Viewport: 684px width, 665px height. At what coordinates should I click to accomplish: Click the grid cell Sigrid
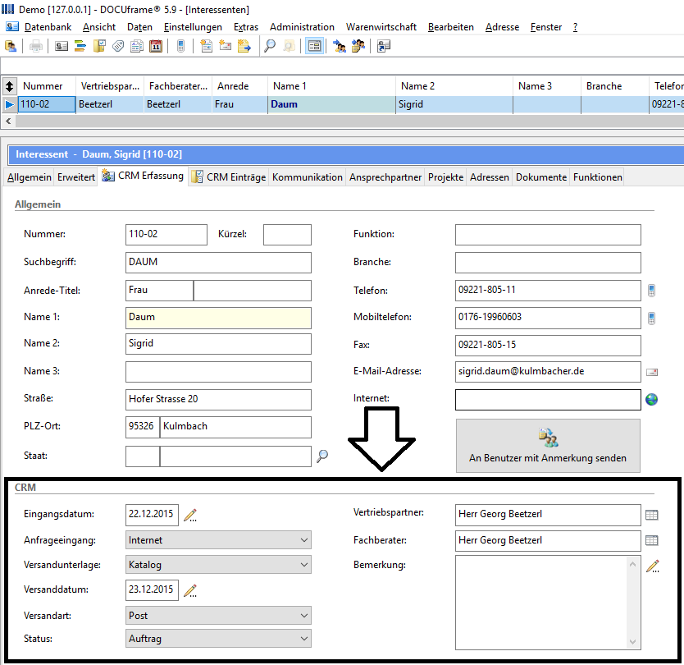coord(454,104)
